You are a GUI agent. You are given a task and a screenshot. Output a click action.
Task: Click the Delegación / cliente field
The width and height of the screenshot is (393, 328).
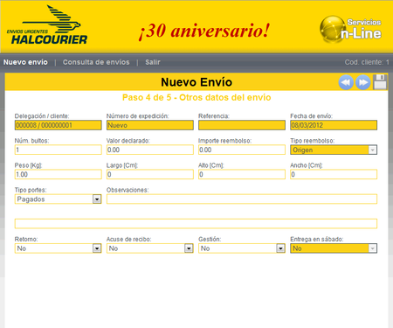click(58, 125)
